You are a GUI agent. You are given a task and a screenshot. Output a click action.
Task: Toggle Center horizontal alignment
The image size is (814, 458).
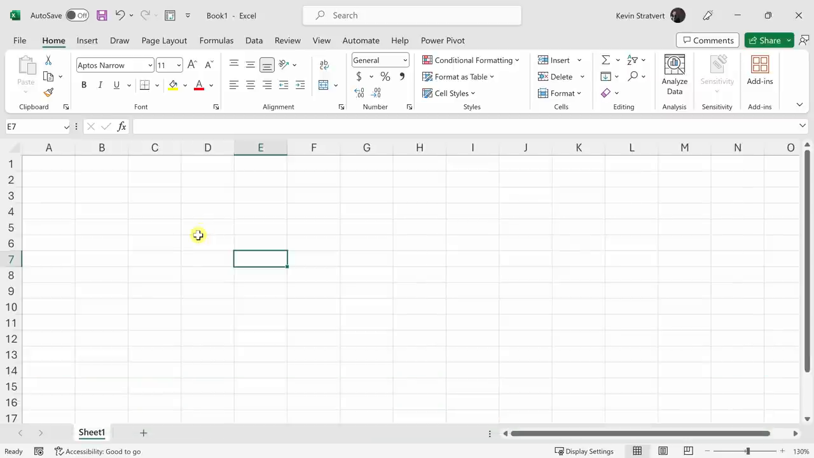coord(251,85)
